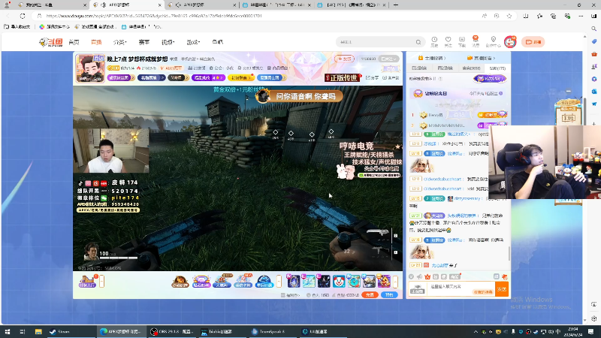The width and height of the screenshot is (601, 338).
Task: Click Edge sidebar shopping tag icon
Action: (x=593, y=42)
